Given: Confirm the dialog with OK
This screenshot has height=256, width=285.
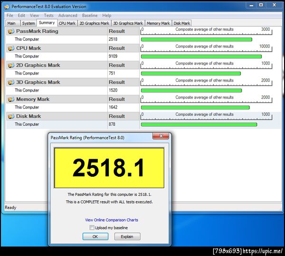Looking at the screenshot, I should (95, 237).
